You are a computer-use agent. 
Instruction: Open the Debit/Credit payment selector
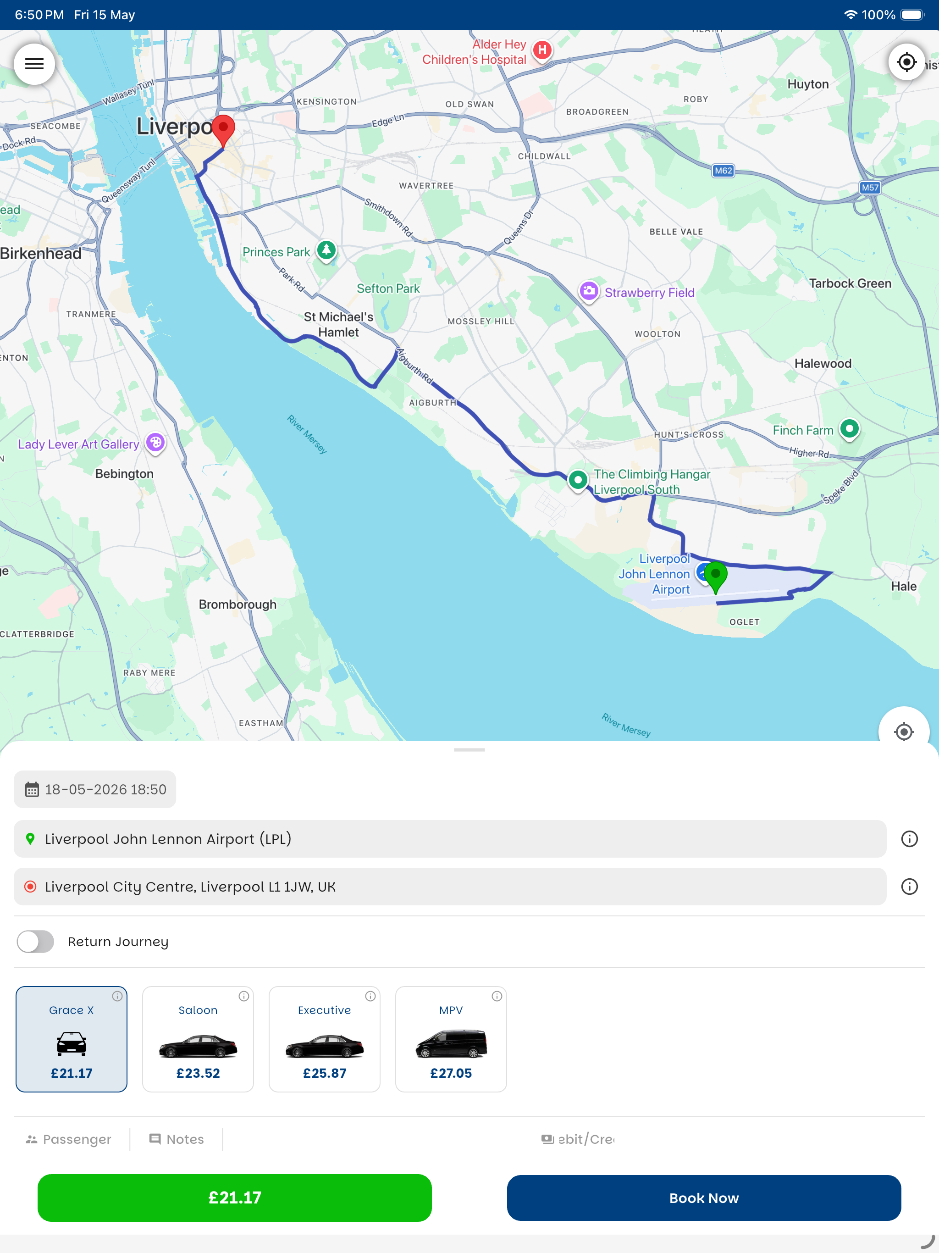(x=578, y=1139)
